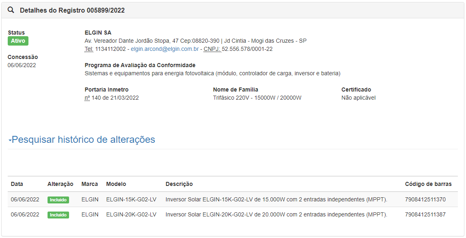Click barcode 7908412511387

(425, 214)
